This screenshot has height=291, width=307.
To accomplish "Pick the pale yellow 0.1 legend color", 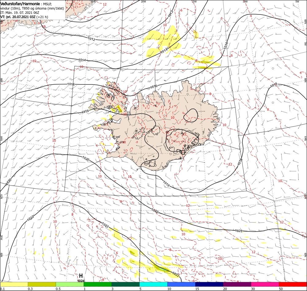I will click(x=14, y=284).
